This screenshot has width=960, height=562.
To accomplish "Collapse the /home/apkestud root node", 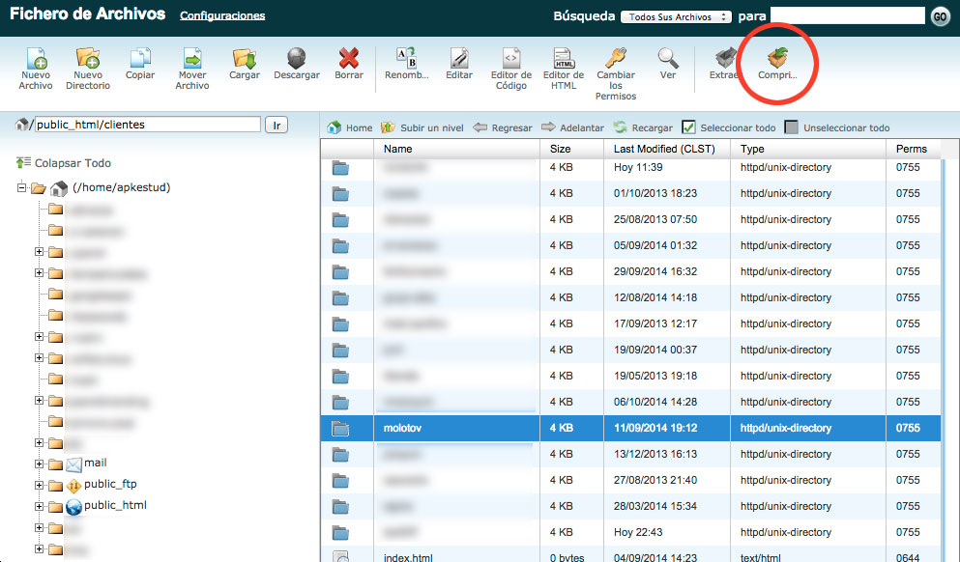I will [21, 187].
